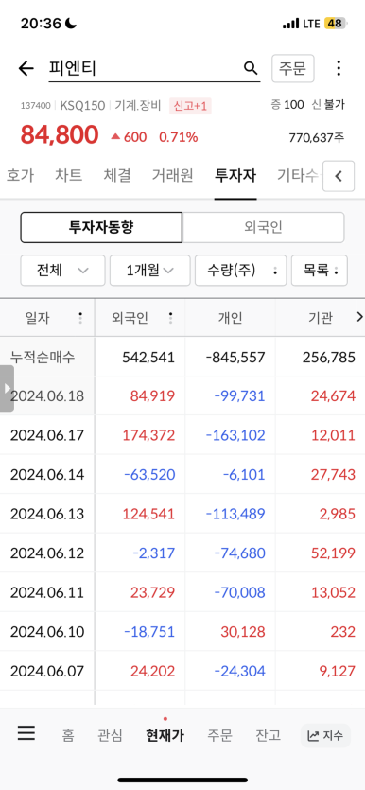Image resolution: width=365 pixels, height=790 pixels.
Task: Tap the 2024.06.10 date row
Action: tap(47, 632)
